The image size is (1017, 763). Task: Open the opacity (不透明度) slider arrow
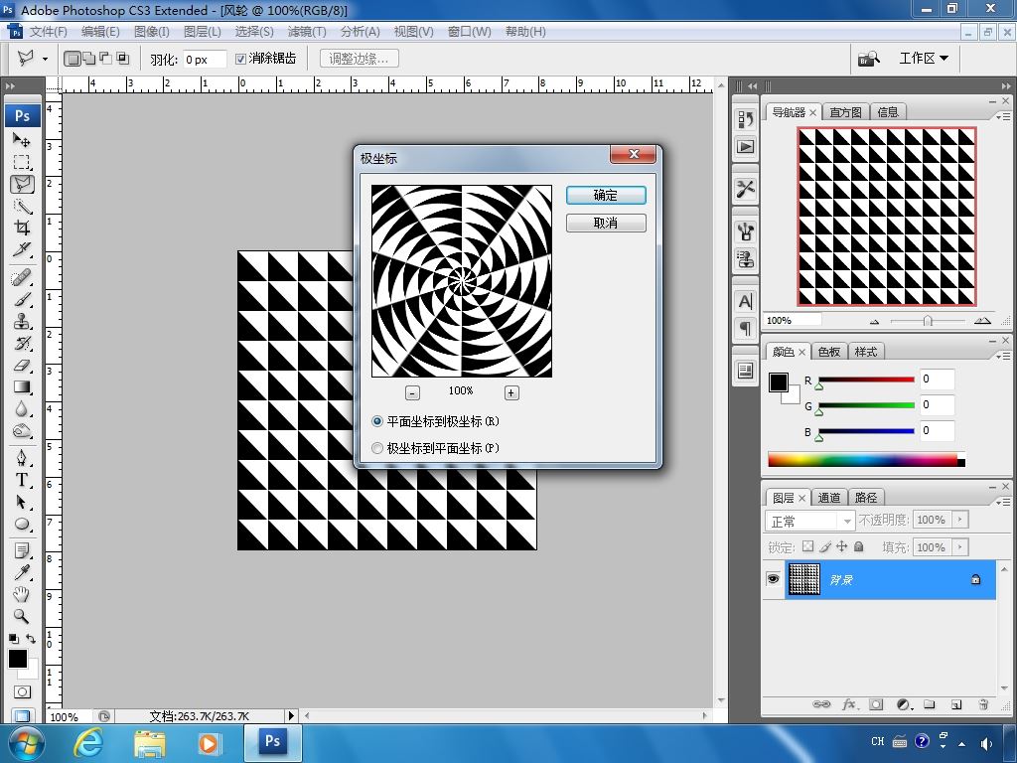point(959,520)
